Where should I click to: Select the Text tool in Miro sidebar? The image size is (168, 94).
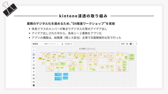point(34,61)
